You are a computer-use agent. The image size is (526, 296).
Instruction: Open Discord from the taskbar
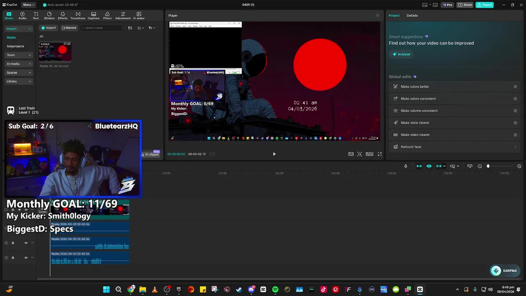click(251, 289)
